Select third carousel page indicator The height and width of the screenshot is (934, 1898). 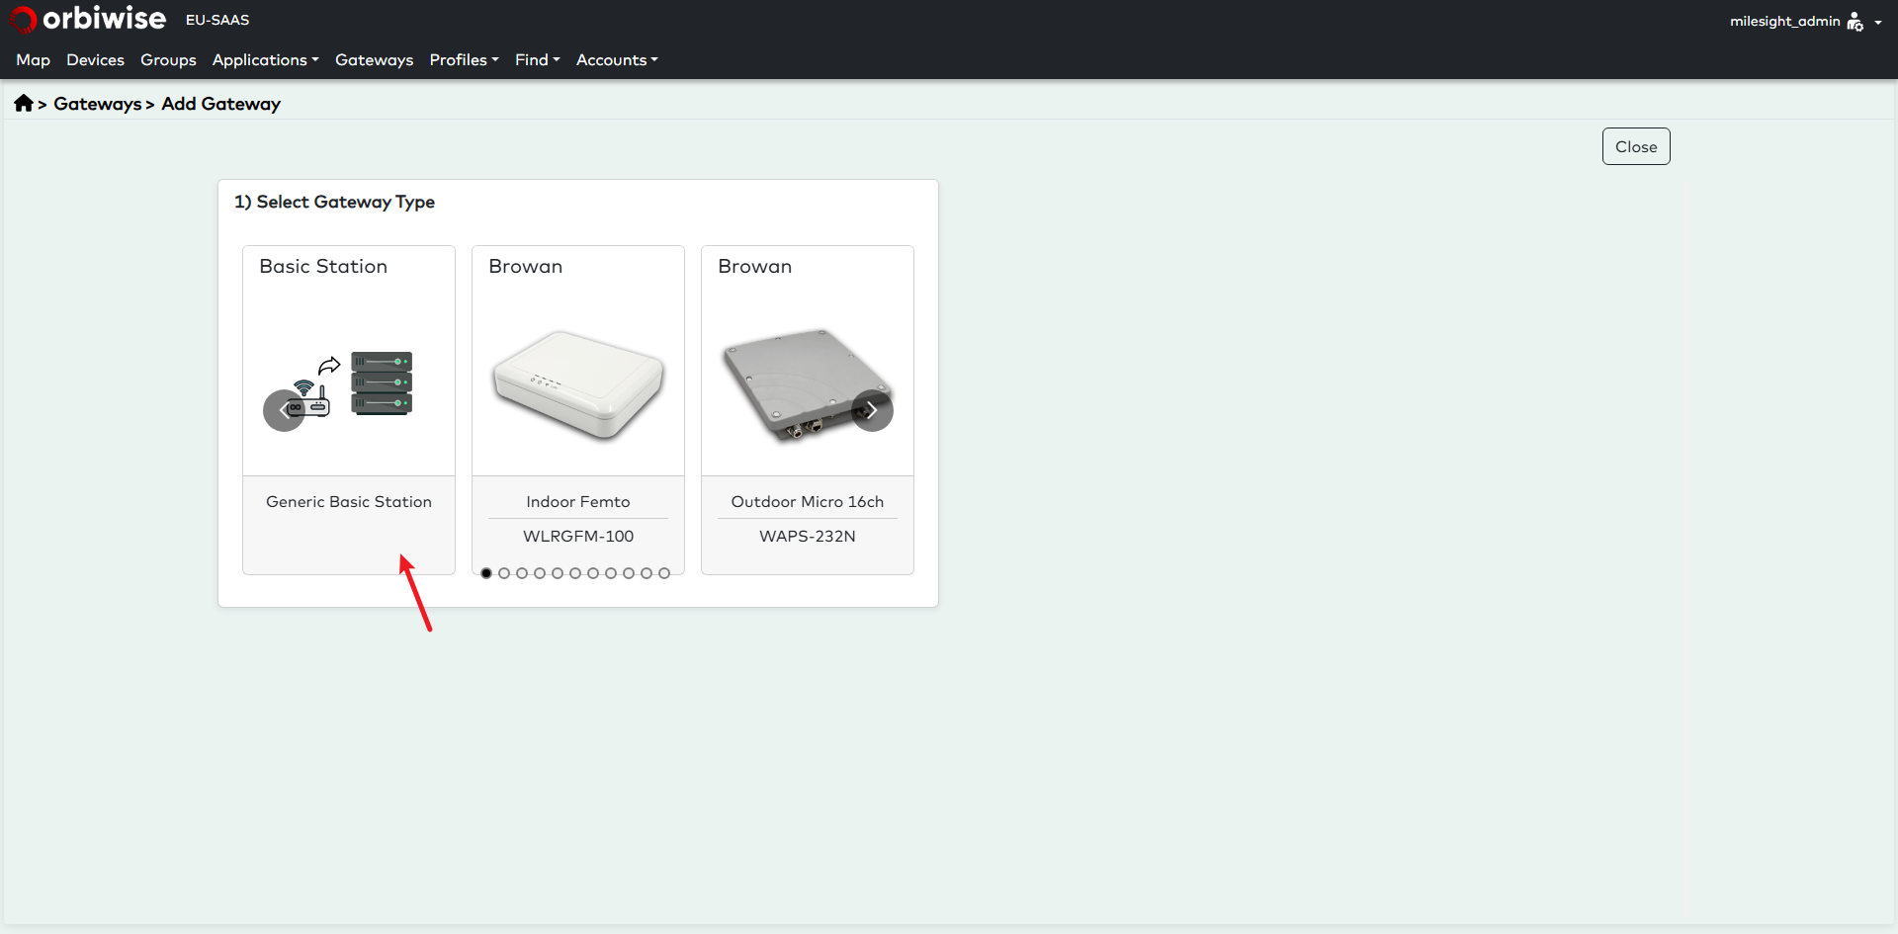point(522,573)
